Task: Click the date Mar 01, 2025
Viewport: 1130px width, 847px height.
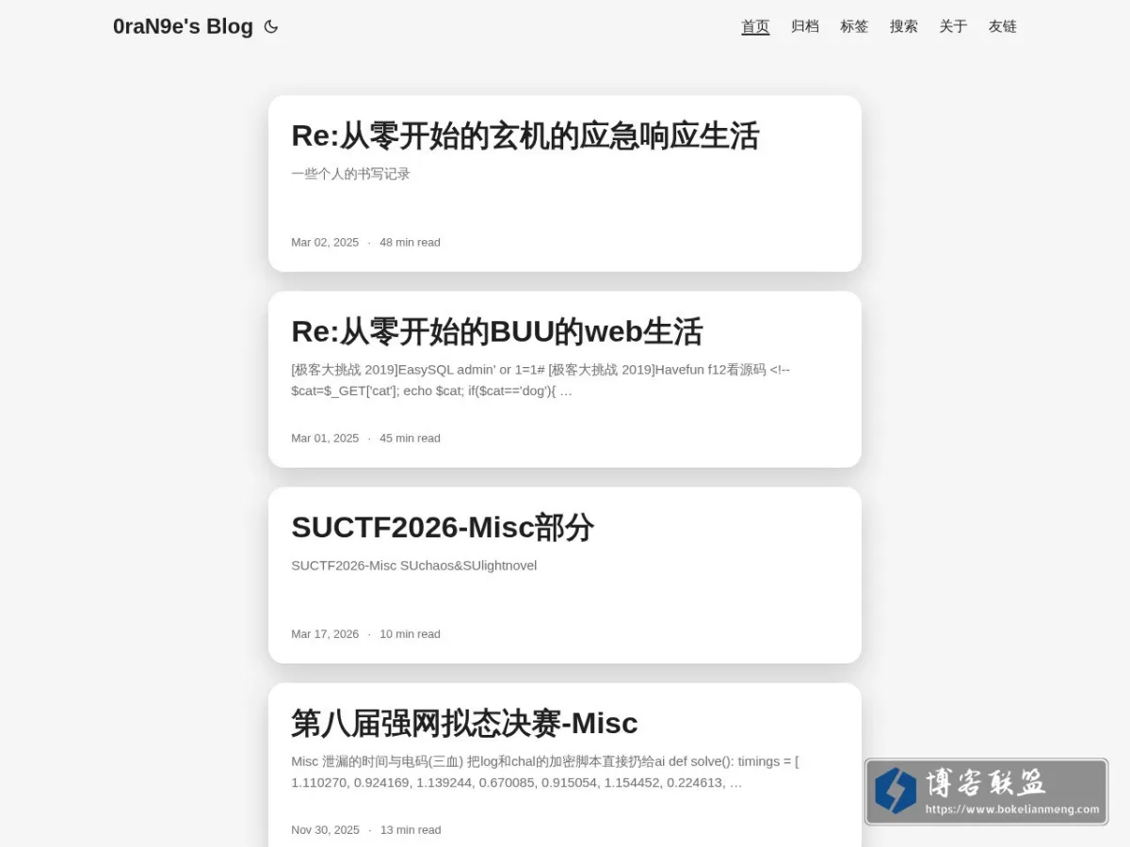Action: tap(325, 438)
